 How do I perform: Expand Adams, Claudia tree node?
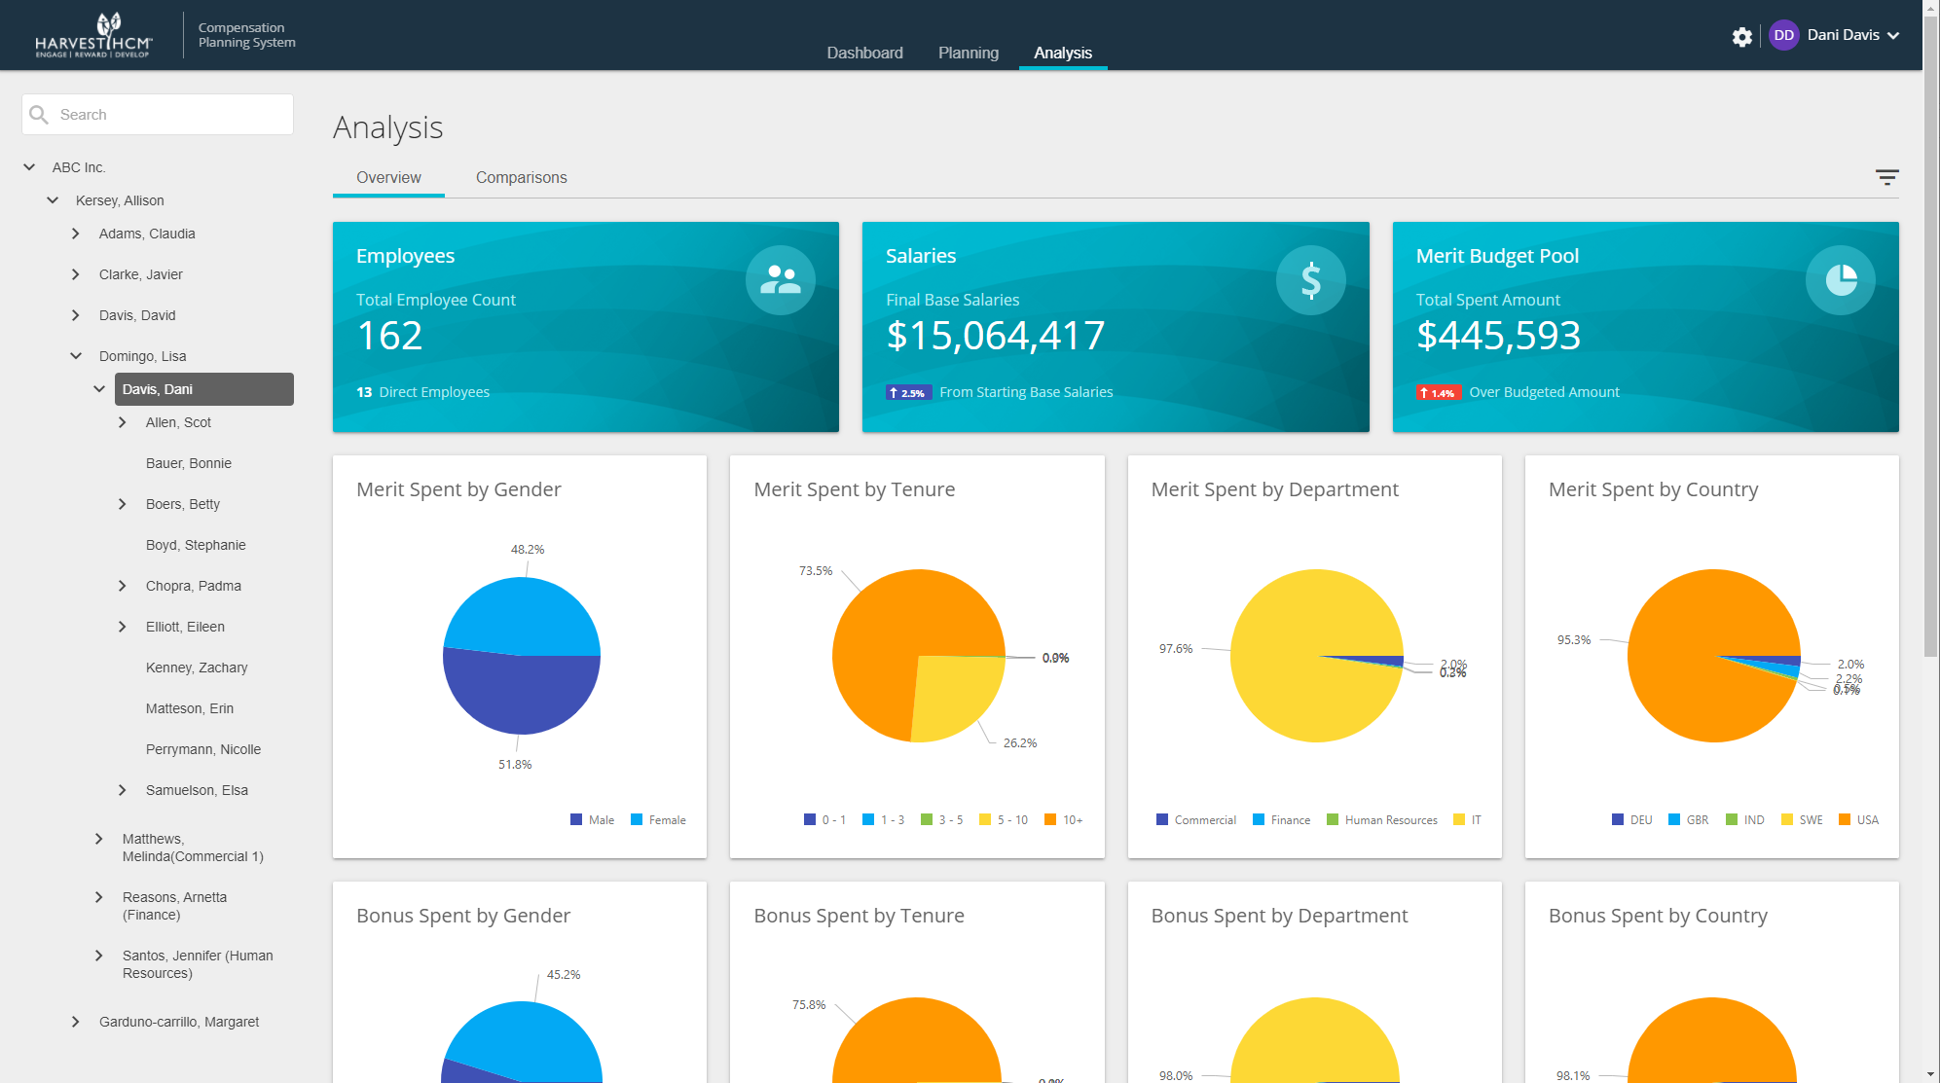coord(76,234)
